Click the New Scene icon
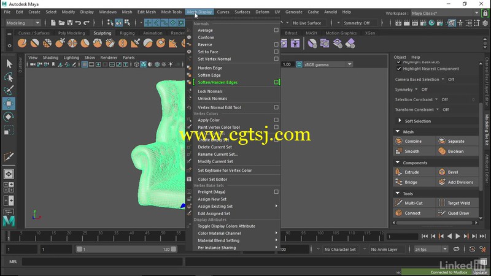This screenshot has width=491, height=276. (53, 23)
